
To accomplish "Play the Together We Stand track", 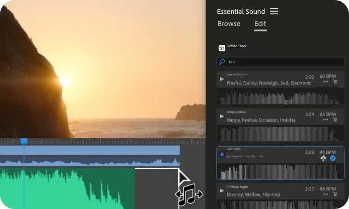I will click(x=222, y=79).
